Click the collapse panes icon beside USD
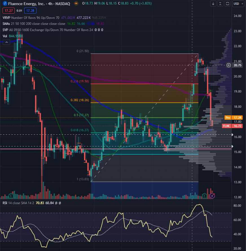 pyautogui.click(x=220, y=4)
